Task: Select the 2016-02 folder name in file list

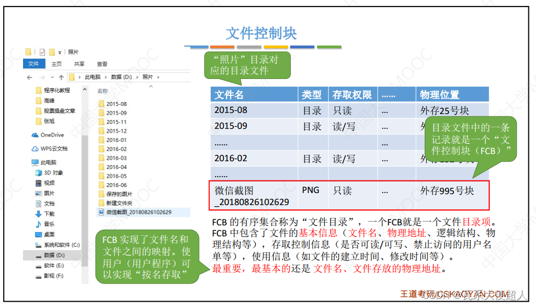Action: 116,149
